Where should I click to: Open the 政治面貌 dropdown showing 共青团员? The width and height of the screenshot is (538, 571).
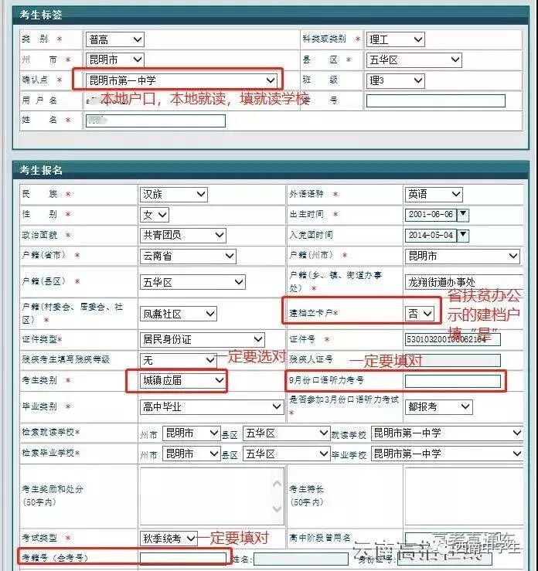tap(183, 235)
